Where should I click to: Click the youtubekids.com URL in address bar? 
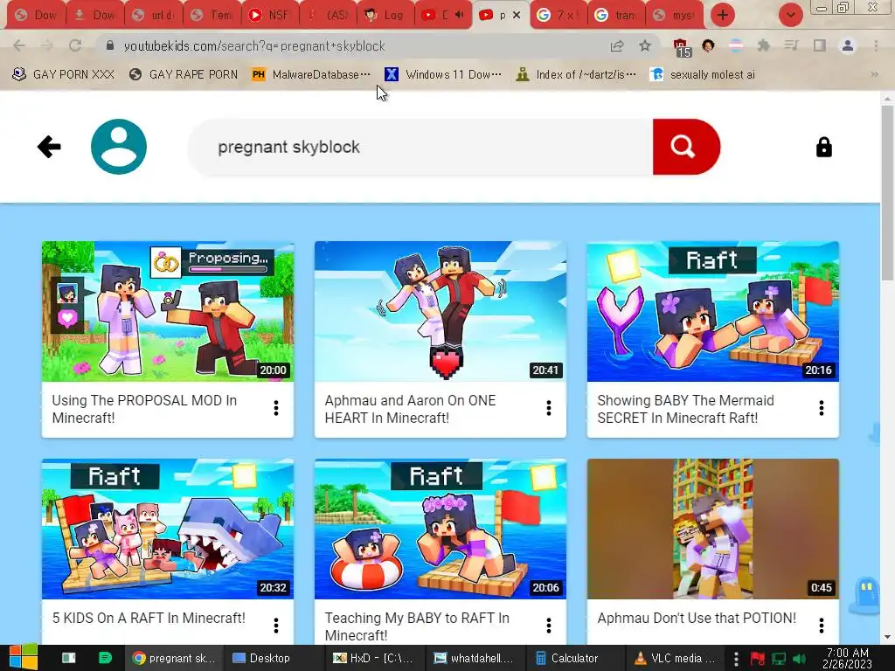254,45
